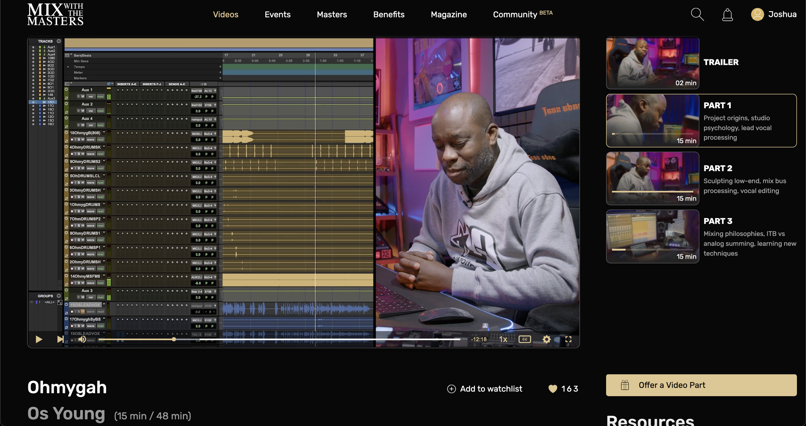Screen dimensions: 806x426
Task: Open the Trailer thumbnail
Action: click(653, 63)
